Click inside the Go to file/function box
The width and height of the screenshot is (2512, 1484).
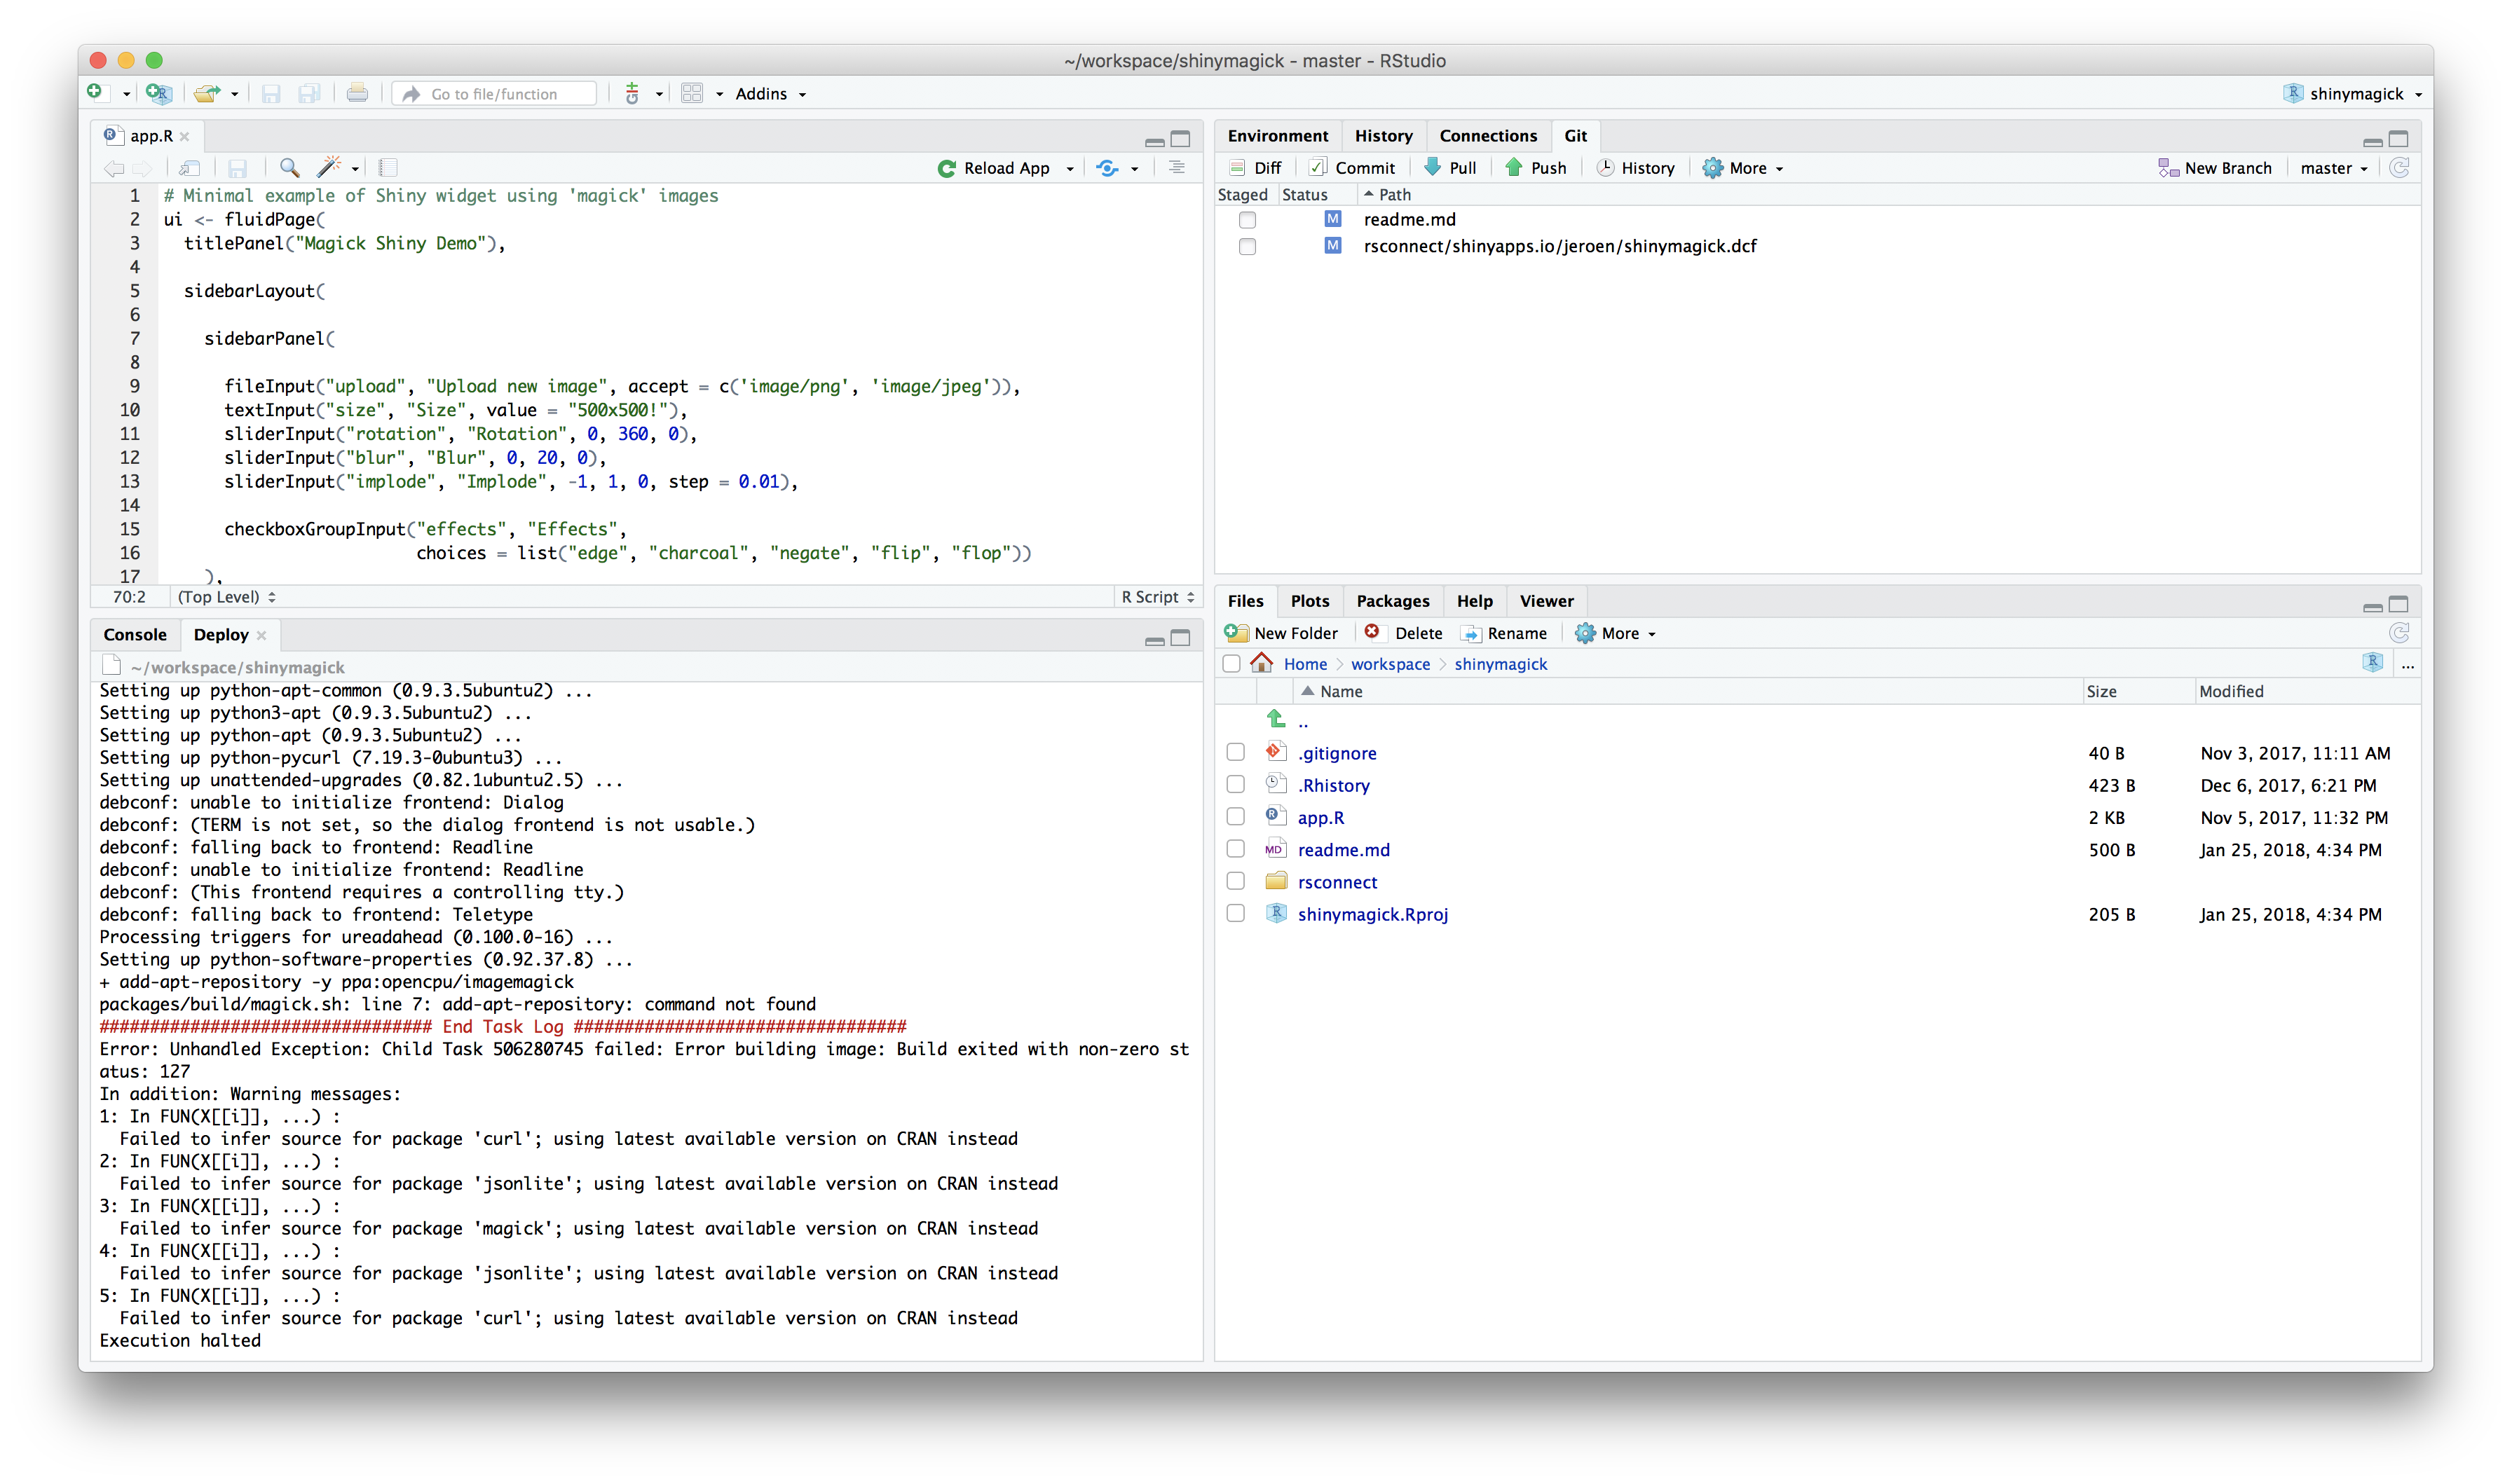pos(495,93)
